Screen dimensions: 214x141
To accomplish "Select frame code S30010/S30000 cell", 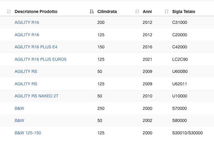I will click(x=187, y=133).
